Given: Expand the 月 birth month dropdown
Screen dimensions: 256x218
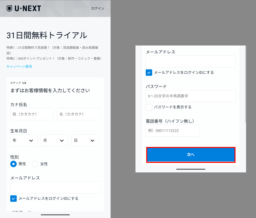Looking at the screenshot, I should [x=54, y=141].
